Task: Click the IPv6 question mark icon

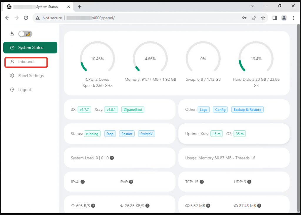Action: coord(131,182)
